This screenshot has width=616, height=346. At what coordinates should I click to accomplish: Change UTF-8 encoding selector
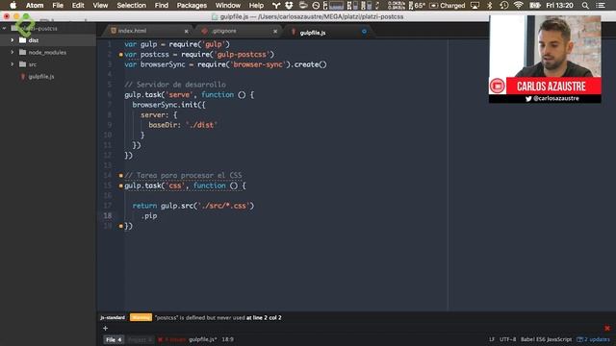(x=507, y=339)
